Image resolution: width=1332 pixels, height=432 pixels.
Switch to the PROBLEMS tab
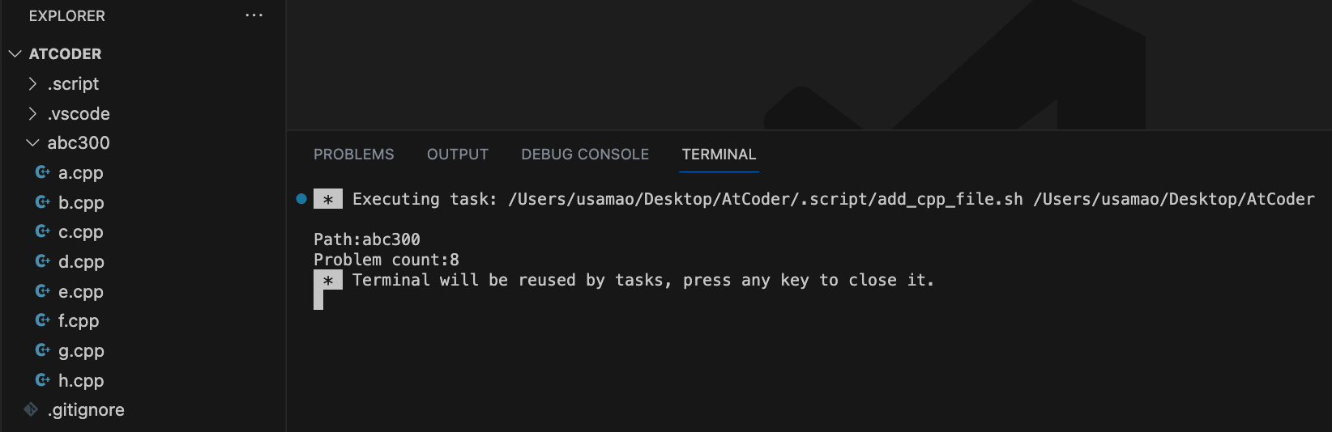point(354,155)
